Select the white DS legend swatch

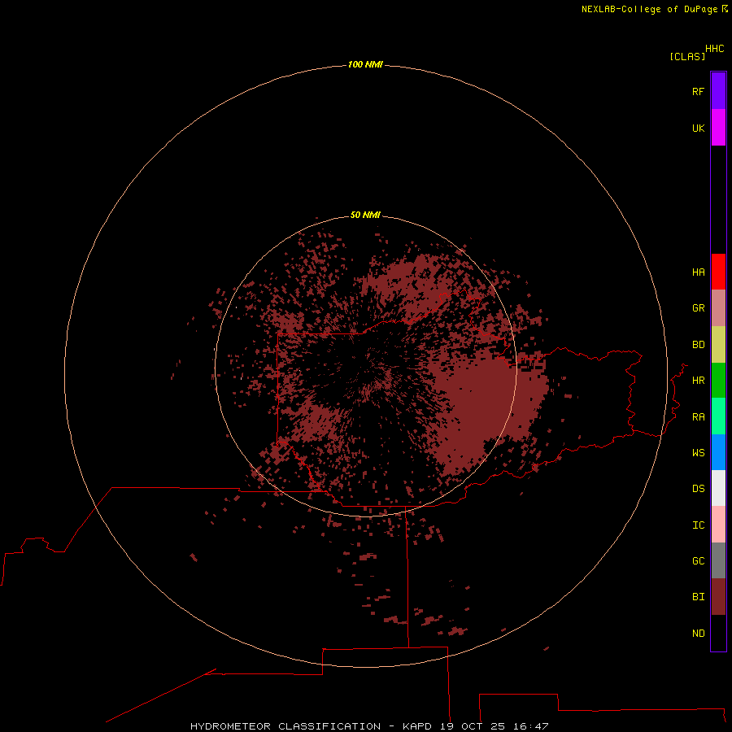(718, 488)
